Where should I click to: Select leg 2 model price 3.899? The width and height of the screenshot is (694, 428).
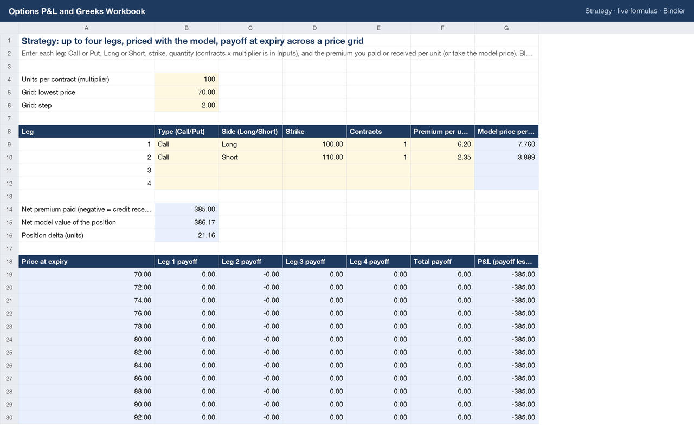coord(506,157)
